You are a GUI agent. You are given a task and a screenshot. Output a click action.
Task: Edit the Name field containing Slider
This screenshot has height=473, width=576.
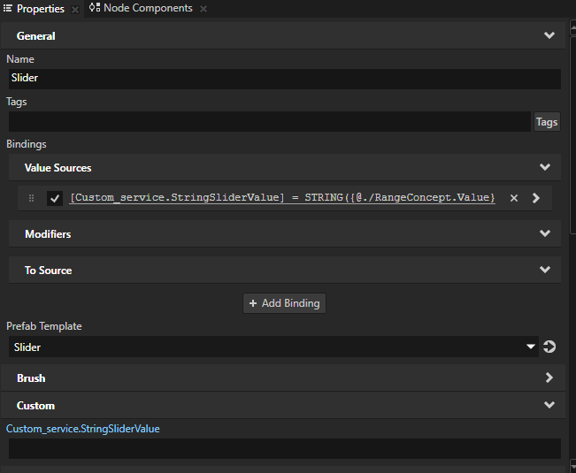coord(285,79)
